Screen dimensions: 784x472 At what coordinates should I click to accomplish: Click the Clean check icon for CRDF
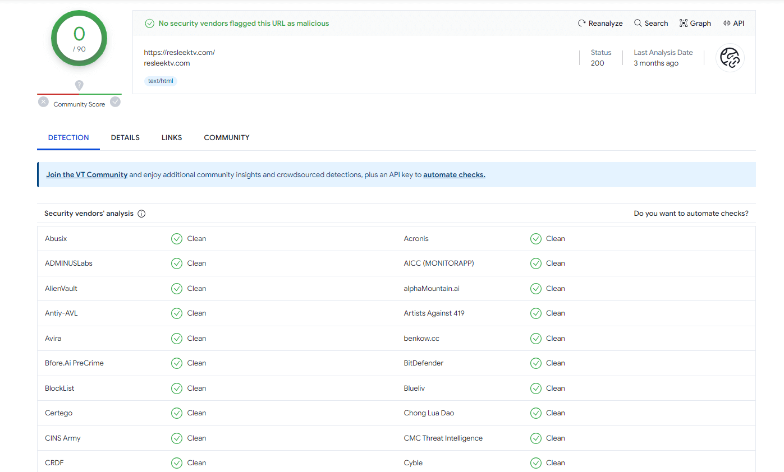[x=177, y=463]
